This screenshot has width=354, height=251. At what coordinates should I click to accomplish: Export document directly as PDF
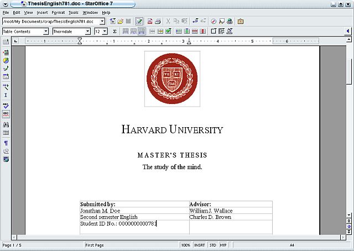[150, 22]
